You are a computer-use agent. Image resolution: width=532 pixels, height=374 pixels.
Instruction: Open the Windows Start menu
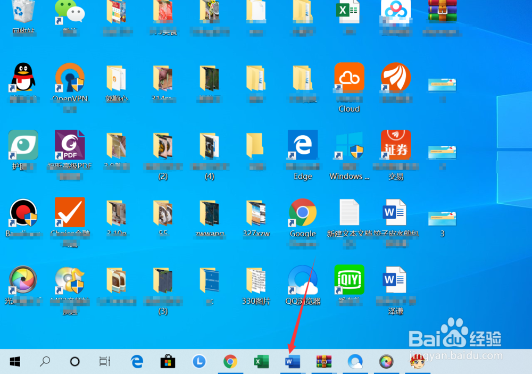pyautogui.click(x=15, y=362)
